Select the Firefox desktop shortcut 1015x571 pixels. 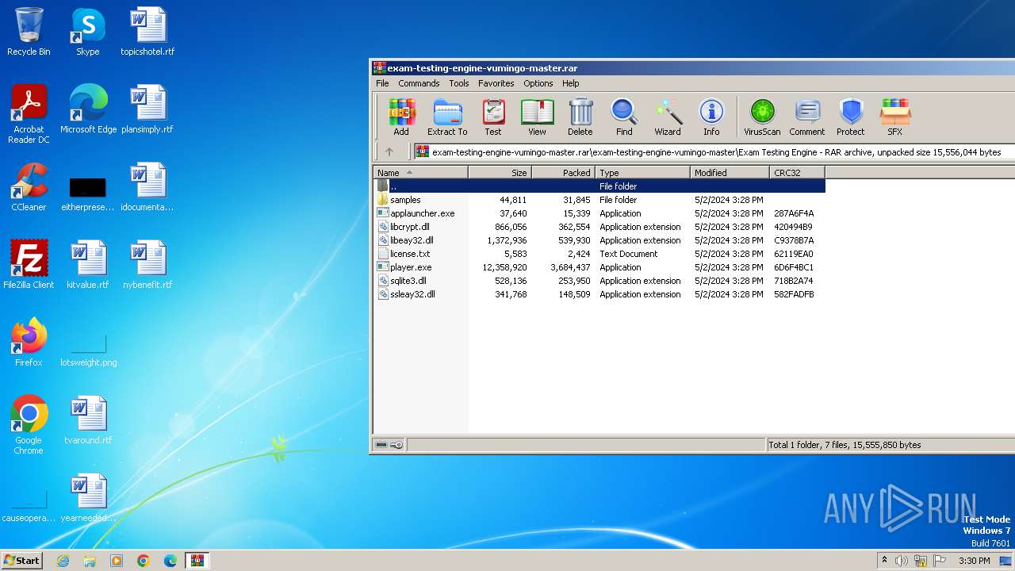(29, 343)
